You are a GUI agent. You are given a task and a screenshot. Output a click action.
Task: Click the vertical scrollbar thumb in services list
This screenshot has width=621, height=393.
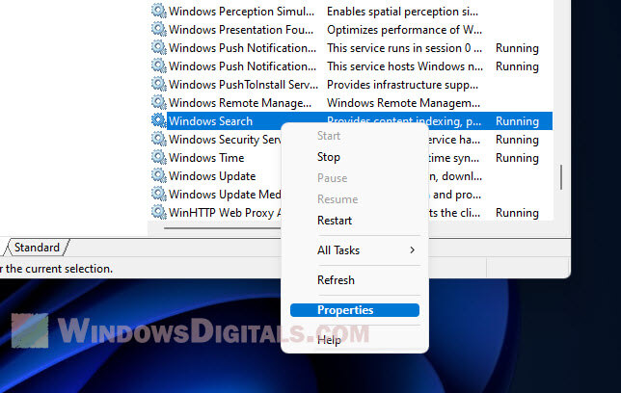point(561,177)
